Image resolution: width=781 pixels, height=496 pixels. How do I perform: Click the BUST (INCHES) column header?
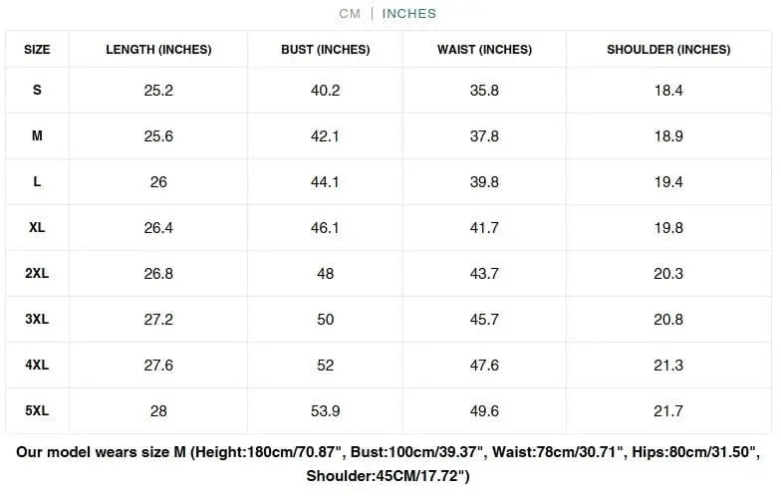pyautogui.click(x=325, y=50)
